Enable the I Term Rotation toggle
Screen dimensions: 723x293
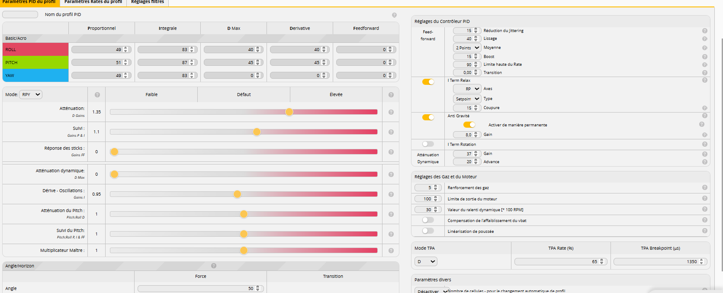pyautogui.click(x=428, y=144)
